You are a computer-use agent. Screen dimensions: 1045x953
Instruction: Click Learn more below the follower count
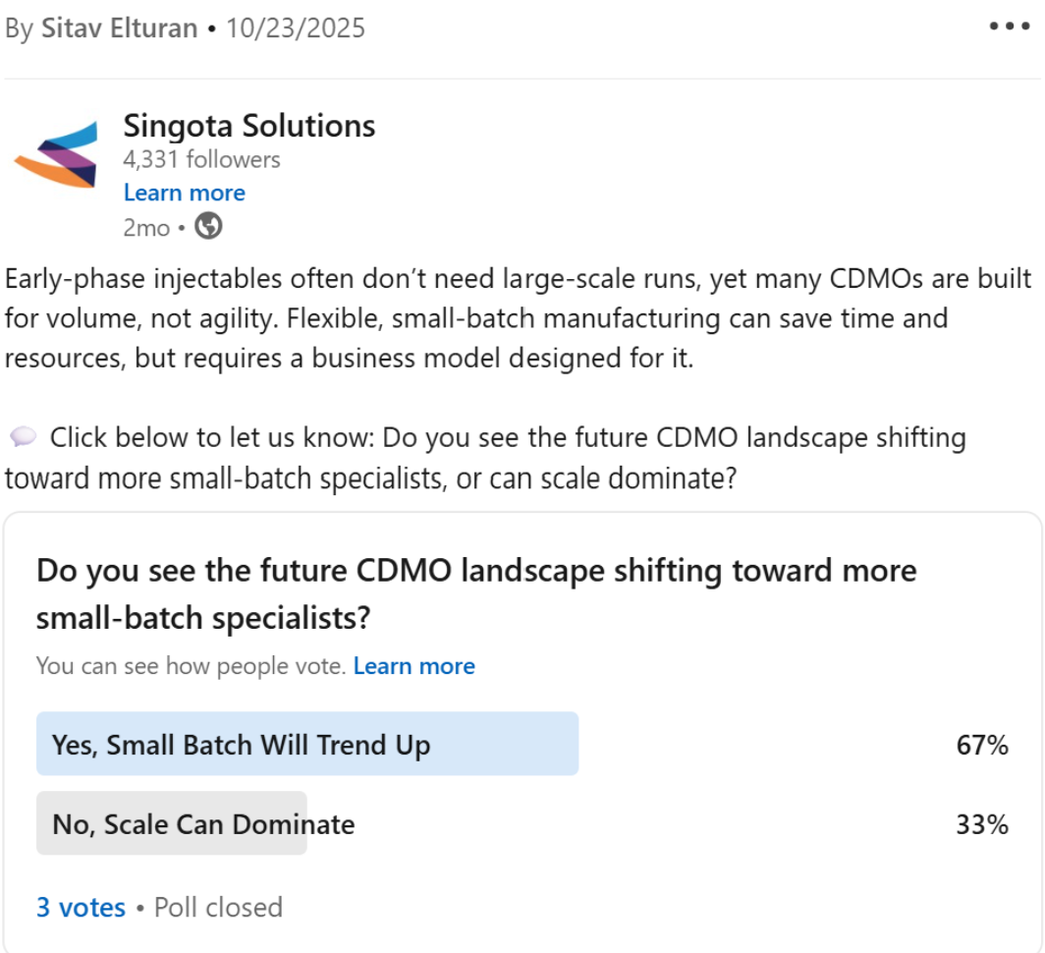pyautogui.click(x=184, y=193)
